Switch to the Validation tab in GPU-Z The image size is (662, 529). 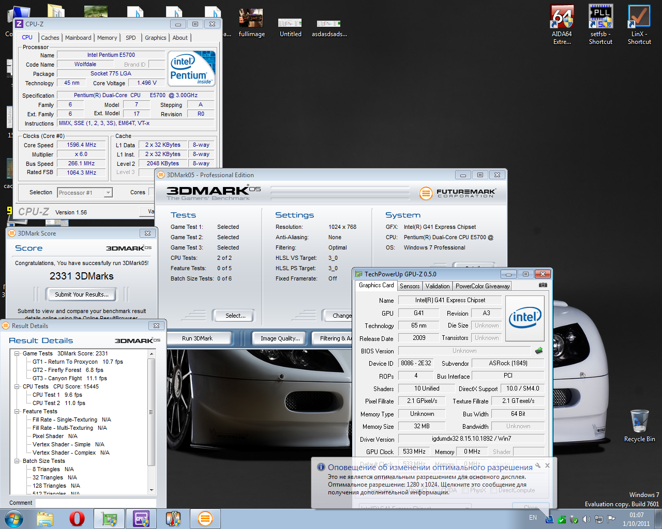[x=438, y=286]
